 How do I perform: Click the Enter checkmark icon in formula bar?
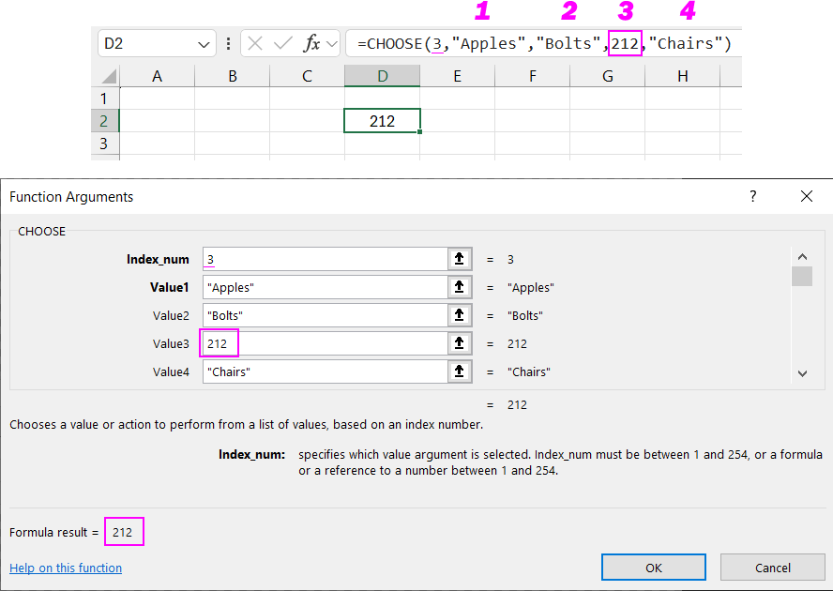(282, 44)
